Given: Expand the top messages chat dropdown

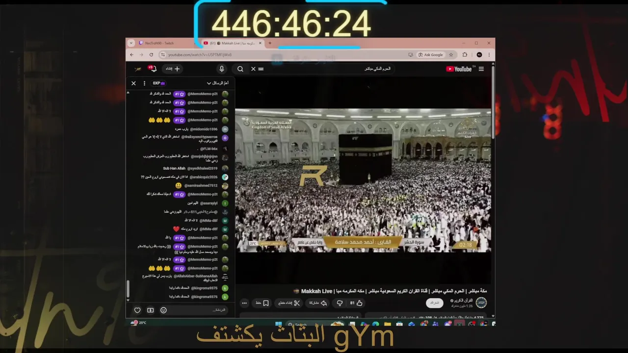Looking at the screenshot, I should [218, 83].
